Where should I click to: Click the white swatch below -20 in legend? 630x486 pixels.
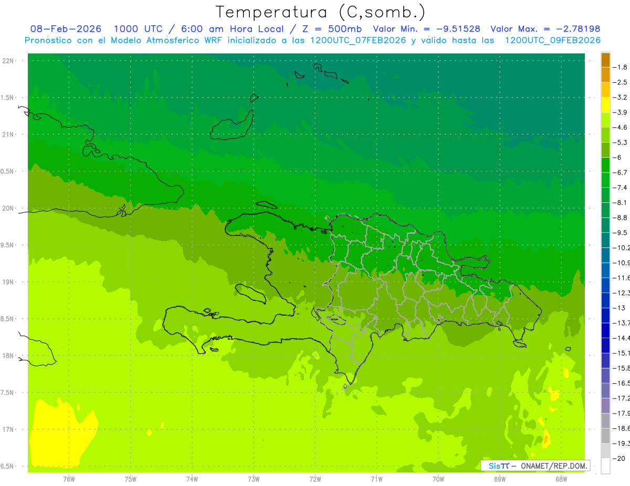pyautogui.click(x=605, y=466)
